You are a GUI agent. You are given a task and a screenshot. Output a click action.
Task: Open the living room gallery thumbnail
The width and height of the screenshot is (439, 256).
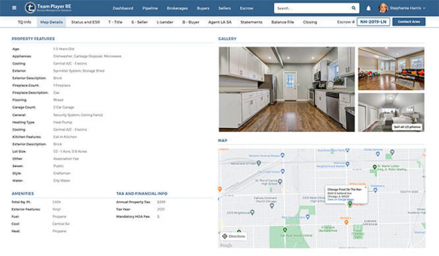tap(391, 69)
